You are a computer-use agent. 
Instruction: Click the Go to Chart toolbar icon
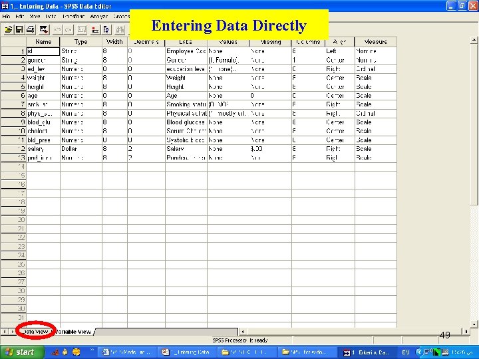[82, 30]
